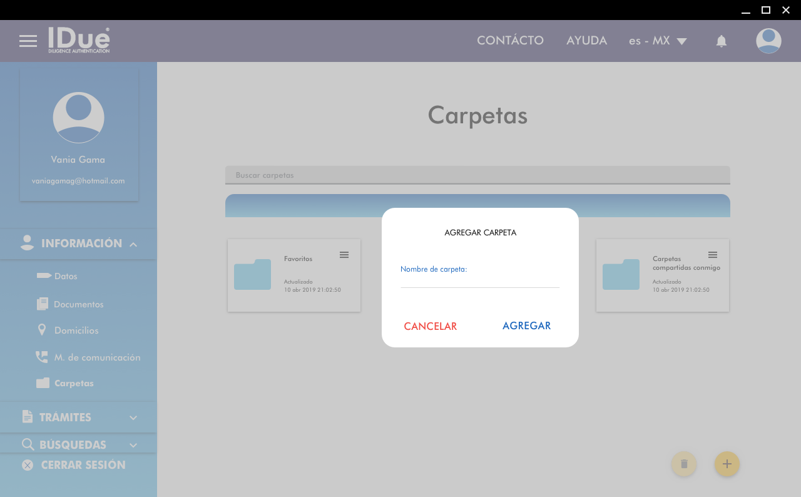Image resolution: width=801 pixels, height=497 pixels.
Task: Click the IDue logo
Action: [x=79, y=40]
